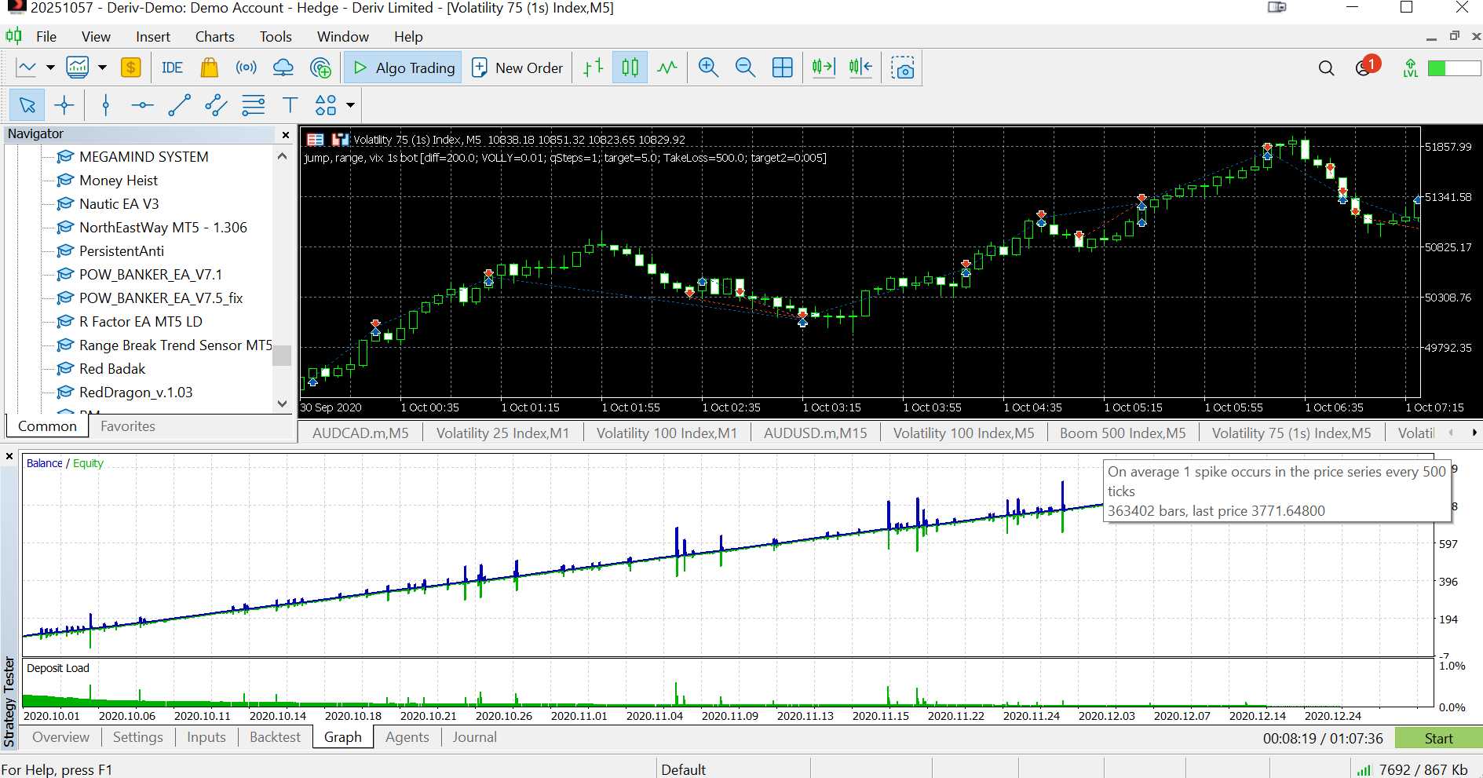Select the crosshair tool

click(64, 104)
